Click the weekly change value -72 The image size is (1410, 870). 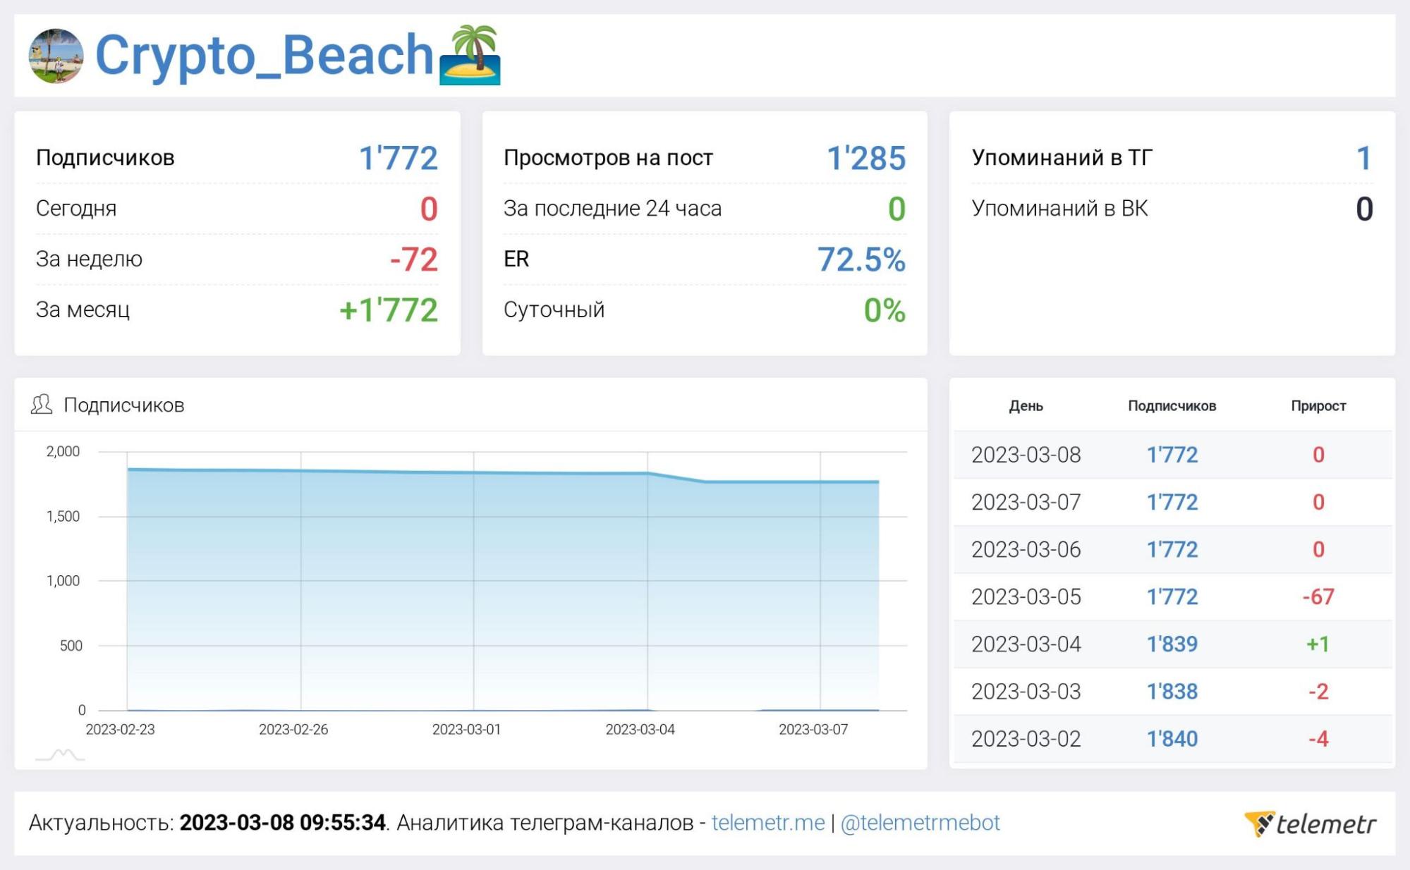point(414,259)
